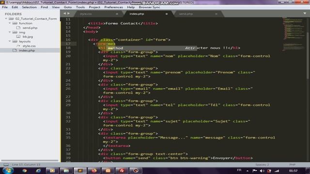The width and height of the screenshot is (310, 174).
Task: Switch to the style.css tab
Action: coord(86,14)
